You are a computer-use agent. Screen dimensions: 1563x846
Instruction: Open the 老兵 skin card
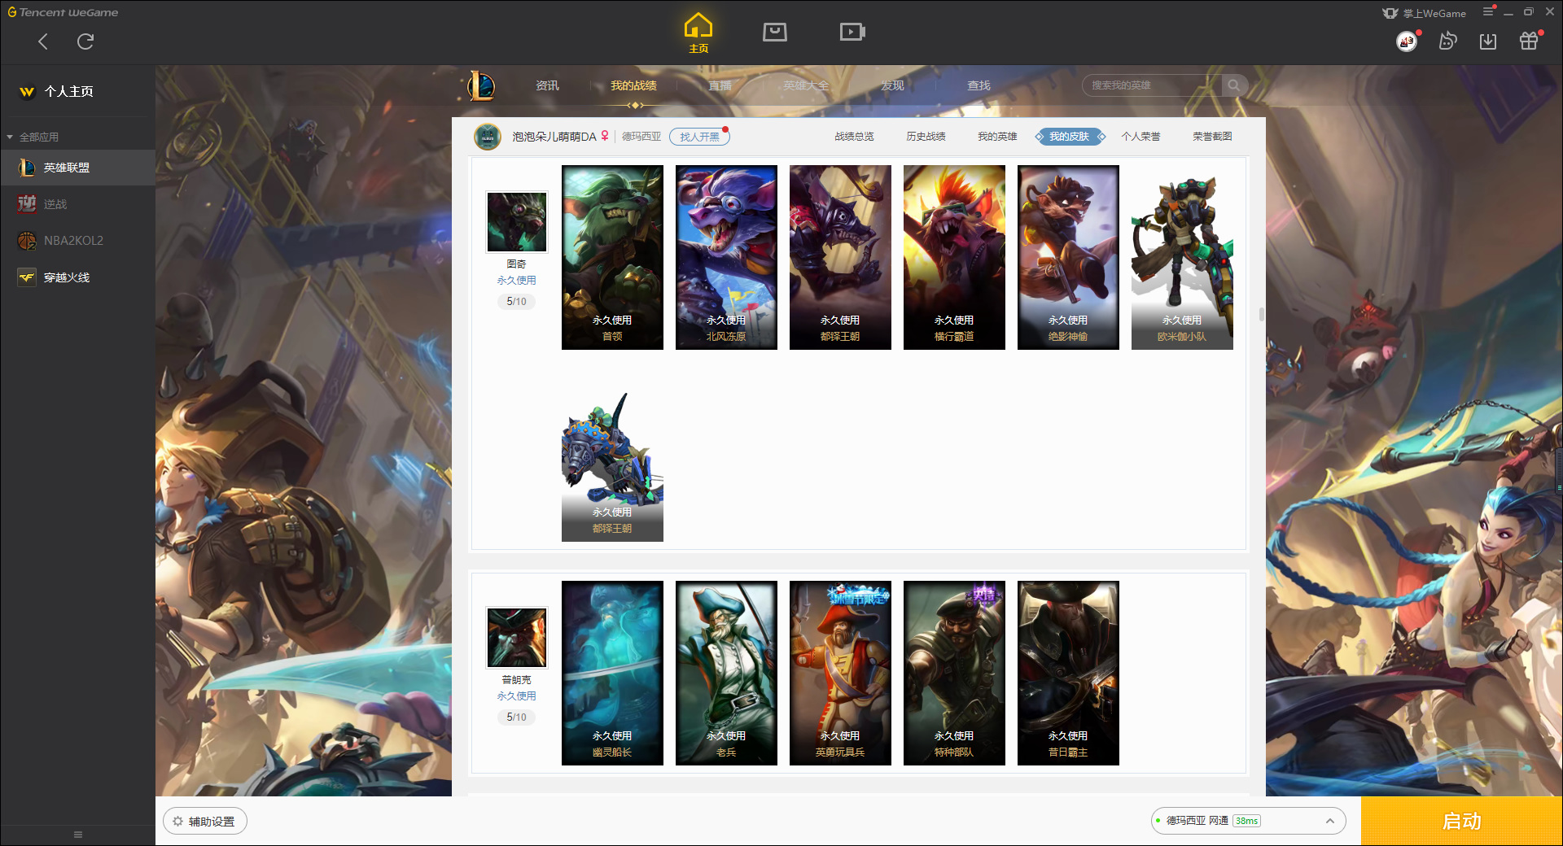click(x=726, y=673)
